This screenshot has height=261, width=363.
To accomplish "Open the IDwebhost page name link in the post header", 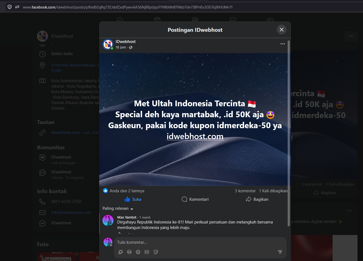I will pyautogui.click(x=125, y=42).
